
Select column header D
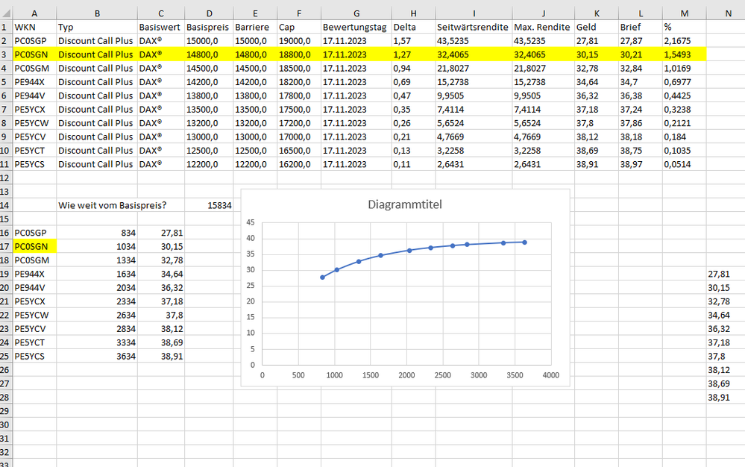coord(208,13)
